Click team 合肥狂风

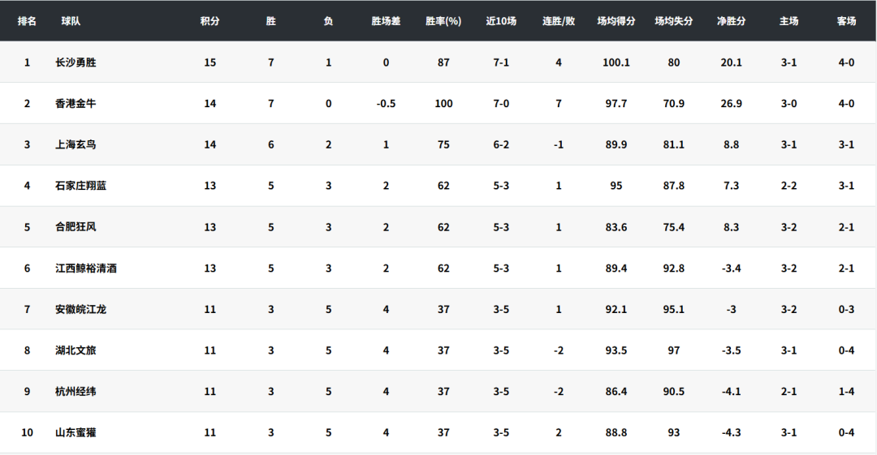(x=76, y=227)
